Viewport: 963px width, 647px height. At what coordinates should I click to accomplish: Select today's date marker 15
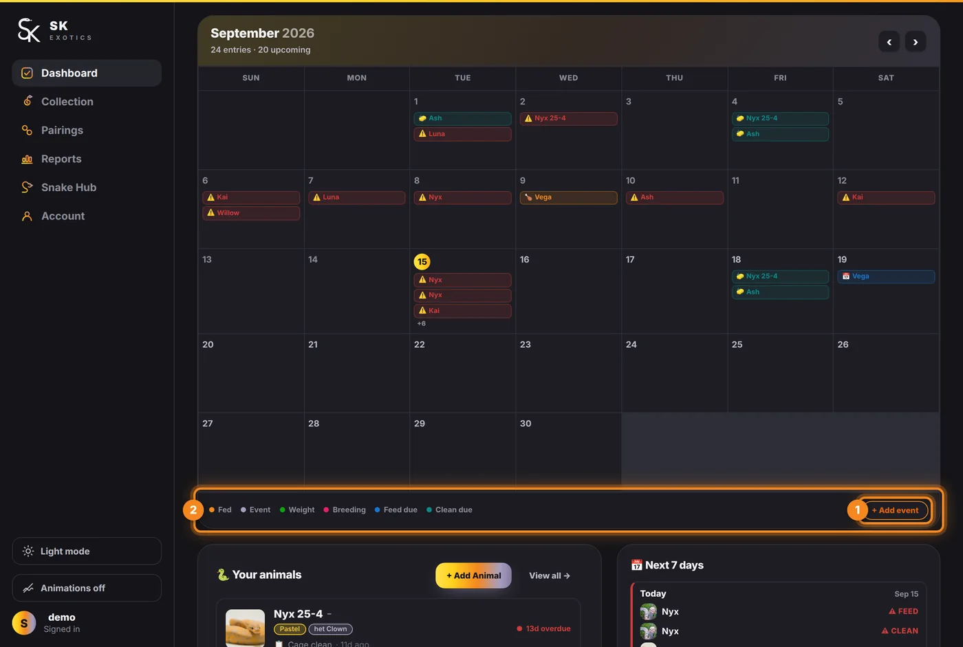click(422, 261)
